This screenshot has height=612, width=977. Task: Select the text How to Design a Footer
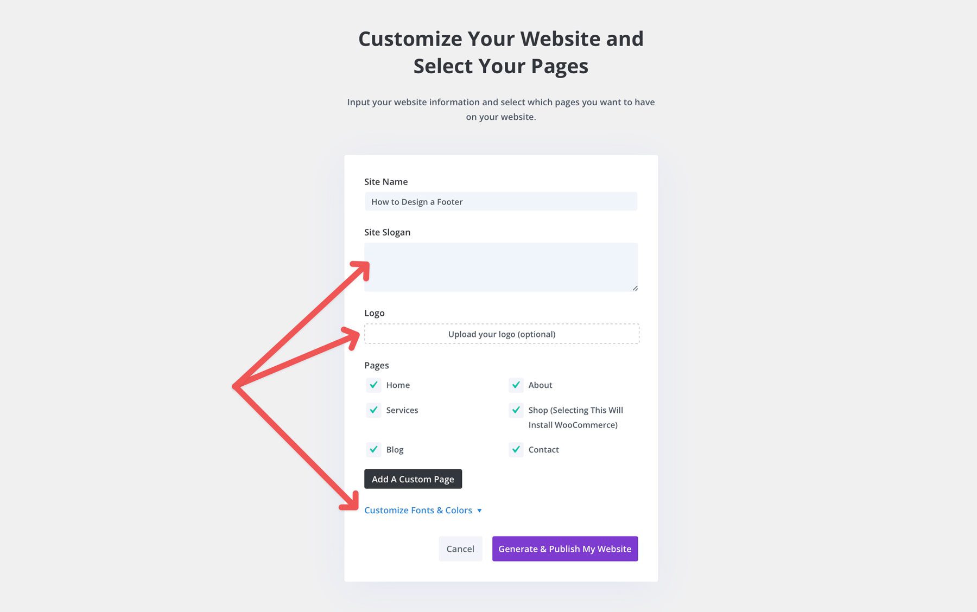(416, 201)
